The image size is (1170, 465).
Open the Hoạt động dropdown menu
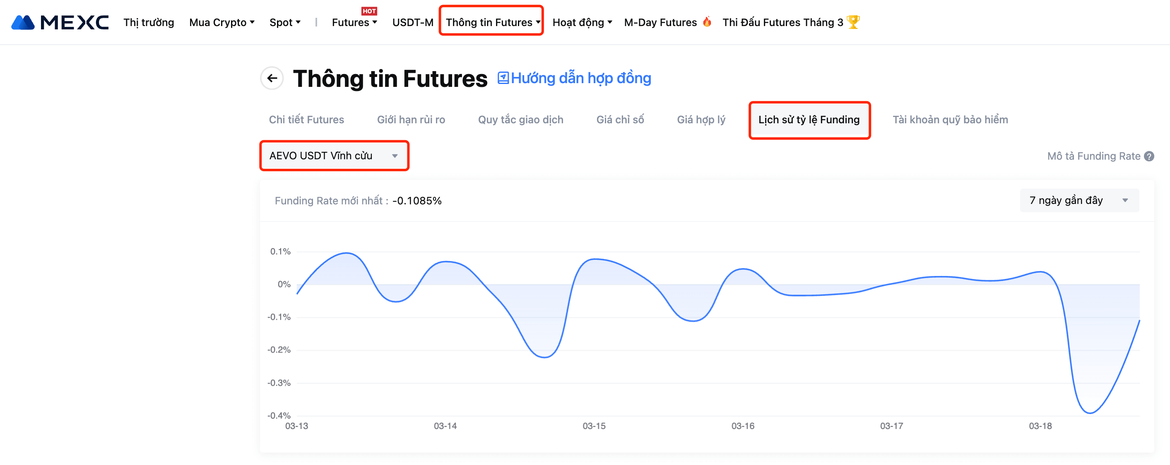582,22
